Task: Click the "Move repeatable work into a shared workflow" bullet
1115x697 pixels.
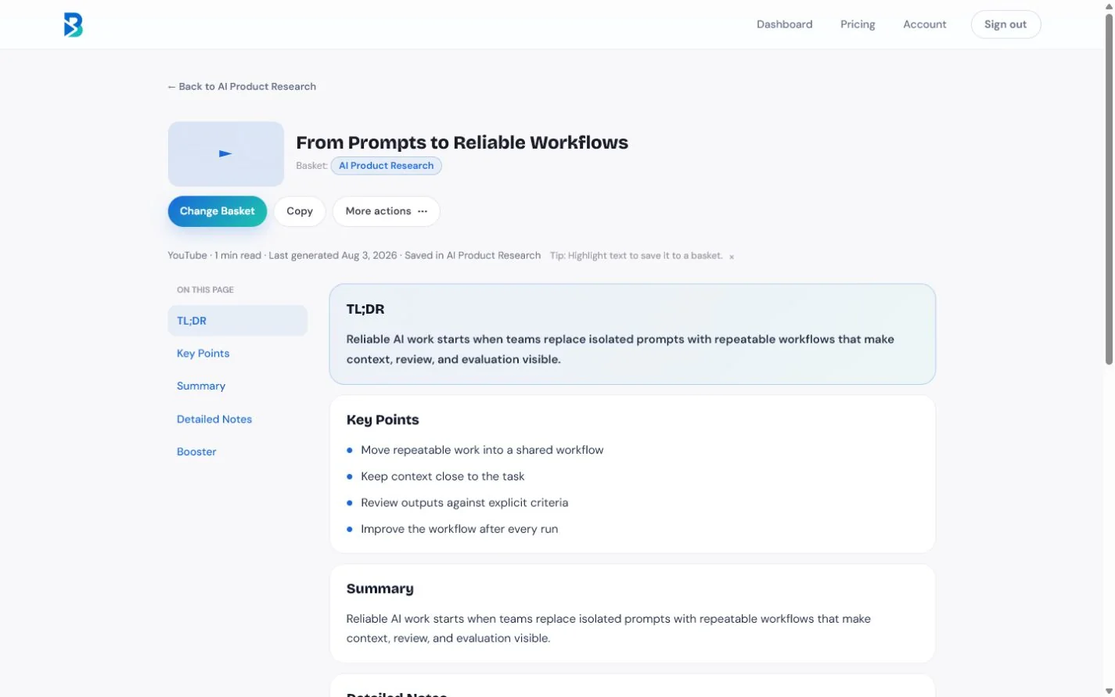Action: [x=482, y=450]
